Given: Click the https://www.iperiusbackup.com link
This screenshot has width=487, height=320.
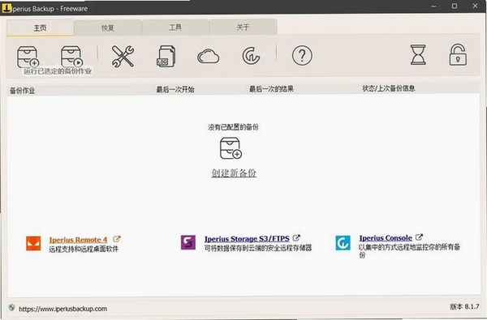Looking at the screenshot, I should coord(63,309).
